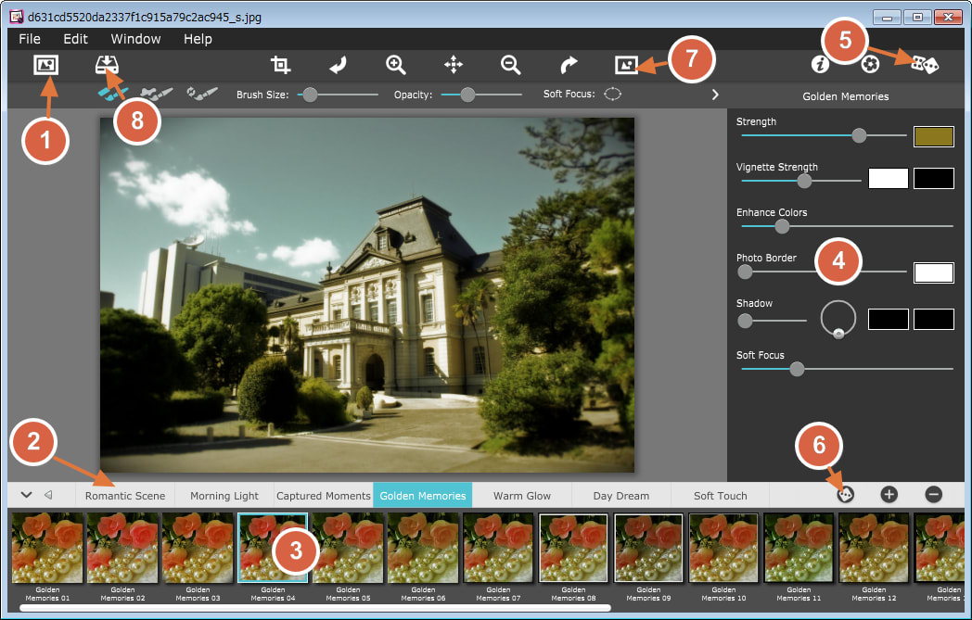Viewport: 972px width, 620px height.
Task: Open the Edit menu
Action: 75,39
